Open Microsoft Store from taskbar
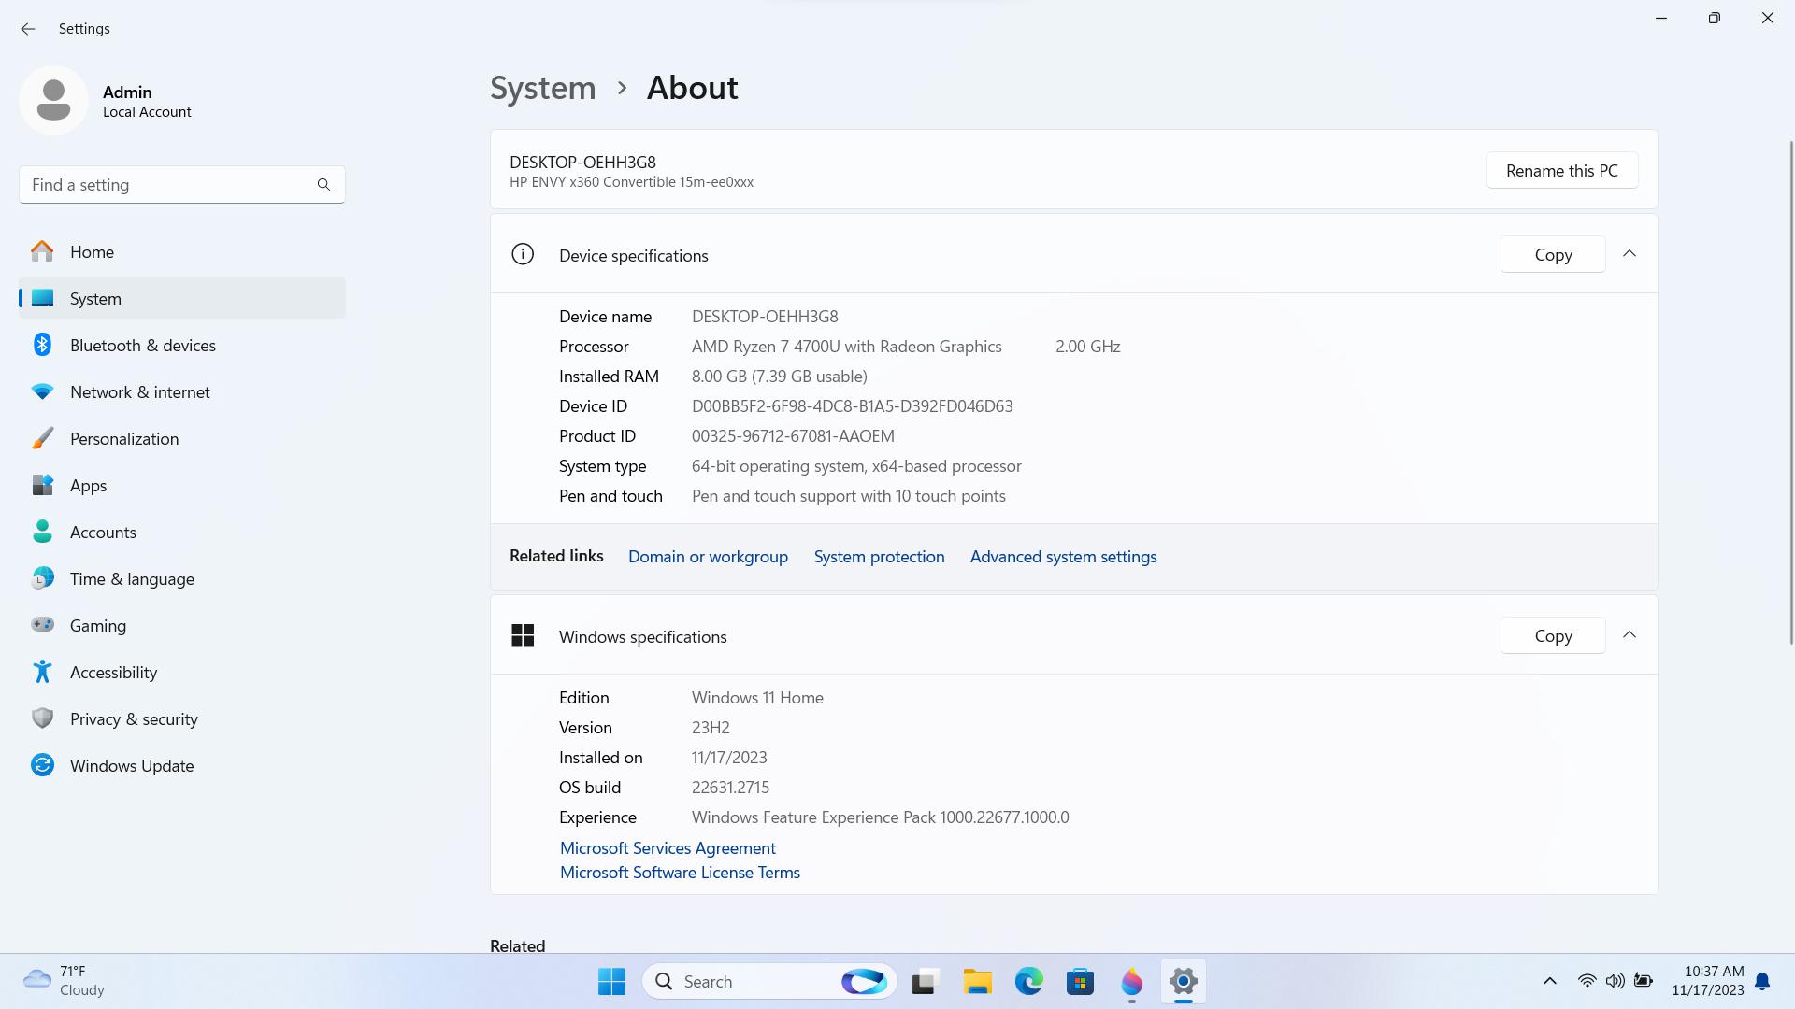This screenshot has height=1009, width=1795. 1081,981
